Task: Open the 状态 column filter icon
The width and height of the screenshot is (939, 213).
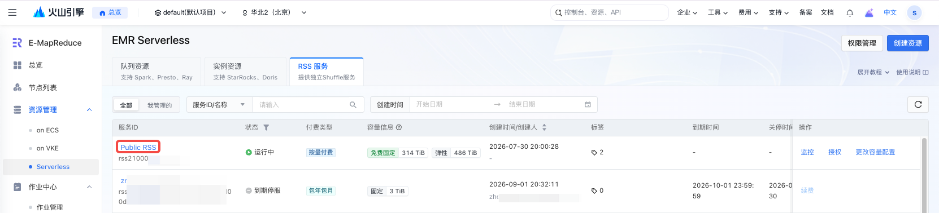Action: click(x=266, y=128)
